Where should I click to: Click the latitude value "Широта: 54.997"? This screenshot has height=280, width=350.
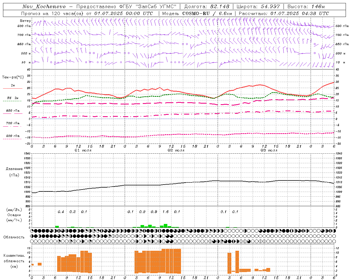tap(258, 7)
